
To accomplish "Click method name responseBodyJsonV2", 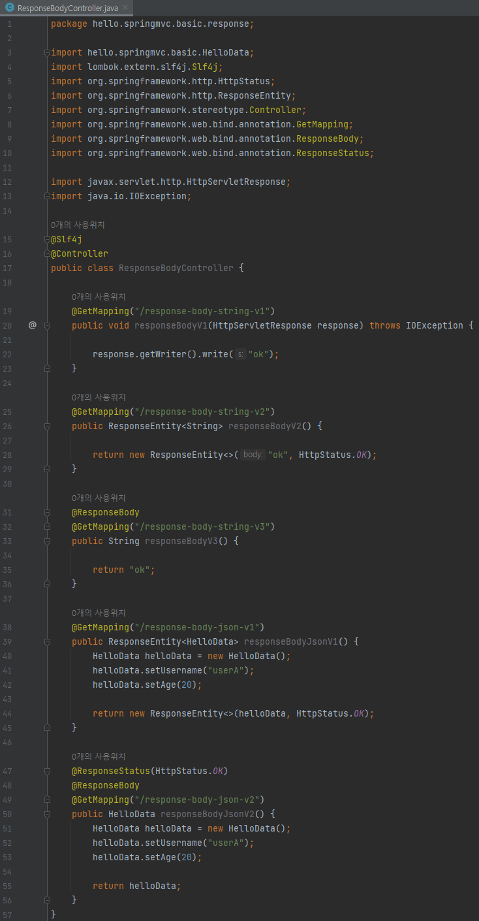I will tap(207, 814).
